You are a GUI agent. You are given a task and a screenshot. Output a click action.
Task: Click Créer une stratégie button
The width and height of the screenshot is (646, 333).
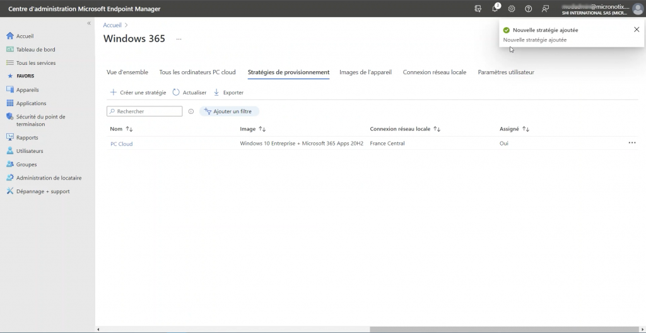138,93
